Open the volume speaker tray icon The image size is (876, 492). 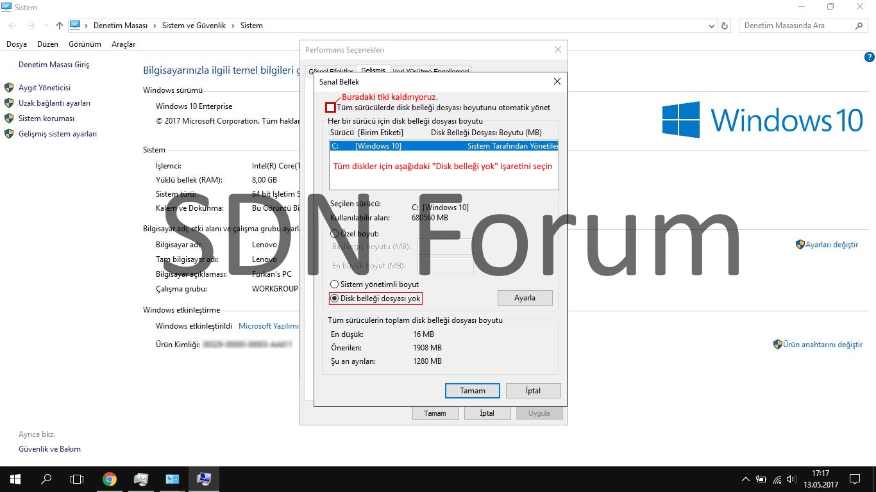[x=792, y=479]
